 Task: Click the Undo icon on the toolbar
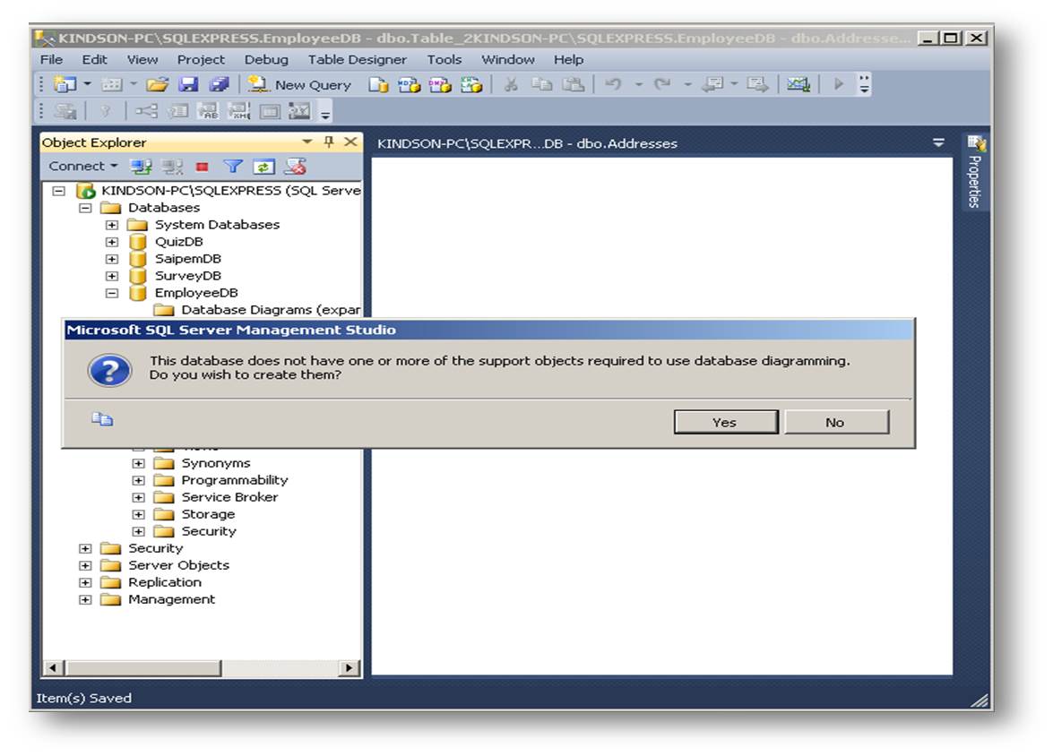coord(610,84)
